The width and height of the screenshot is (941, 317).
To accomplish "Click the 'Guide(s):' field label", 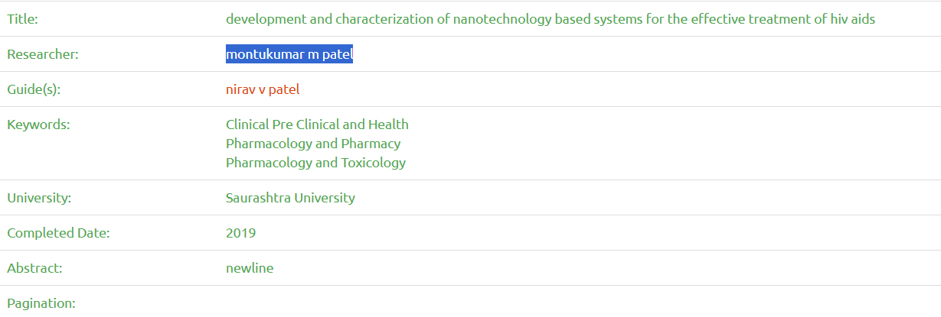I will tap(34, 89).
